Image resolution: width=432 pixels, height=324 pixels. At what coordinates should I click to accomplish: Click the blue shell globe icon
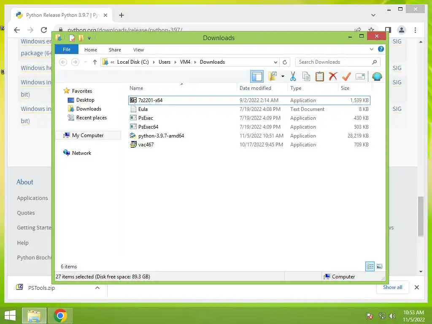pyautogui.click(x=377, y=76)
